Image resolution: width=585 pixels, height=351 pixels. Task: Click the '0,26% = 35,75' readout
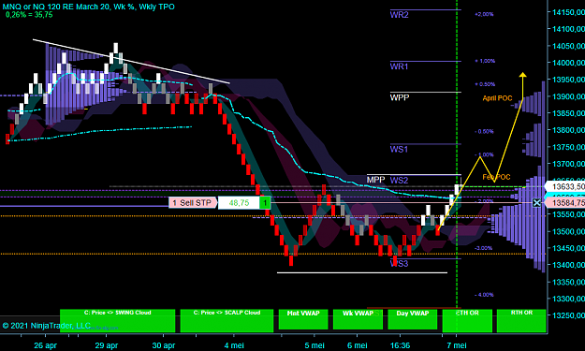click(29, 15)
